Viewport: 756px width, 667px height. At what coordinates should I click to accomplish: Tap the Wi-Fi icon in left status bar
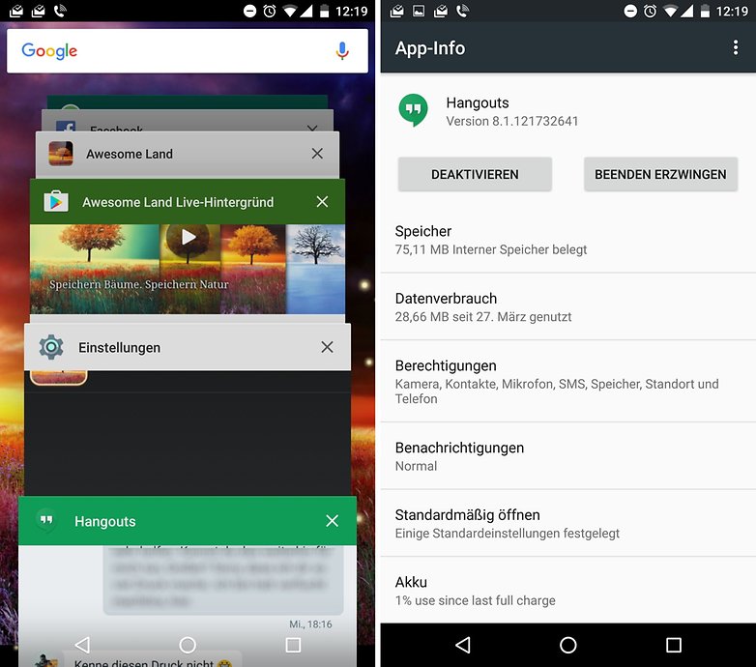[290, 11]
